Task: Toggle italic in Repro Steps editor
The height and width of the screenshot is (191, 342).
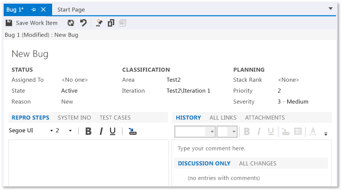Action: coord(101,131)
